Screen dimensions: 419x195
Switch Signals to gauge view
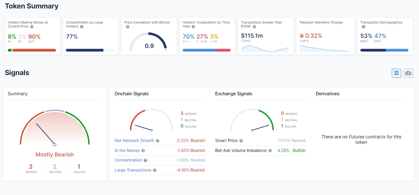[408, 73]
